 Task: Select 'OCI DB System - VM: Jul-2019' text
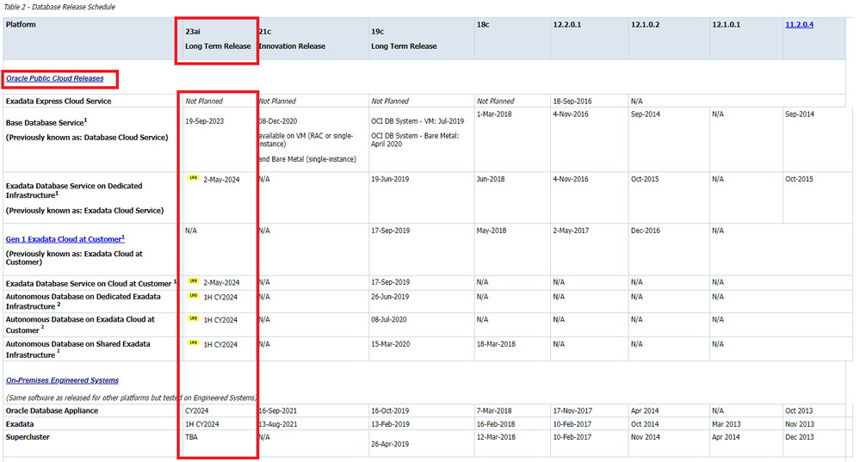point(418,121)
